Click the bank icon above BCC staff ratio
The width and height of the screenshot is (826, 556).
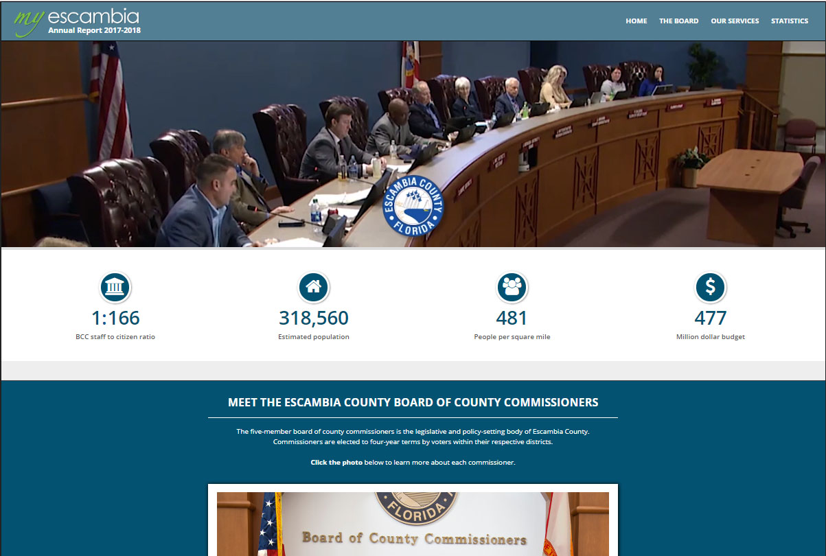pos(115,287)
